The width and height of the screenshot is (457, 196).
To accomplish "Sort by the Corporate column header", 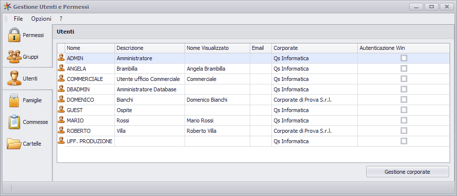I will coord(314,48).
